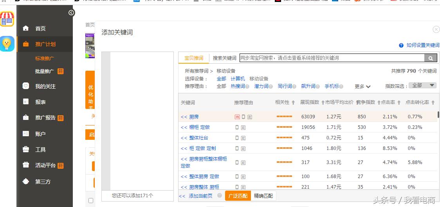The image size is (440, 207).
Task: Switch to 搜索关键词 tab
Action: pos(224,58)
